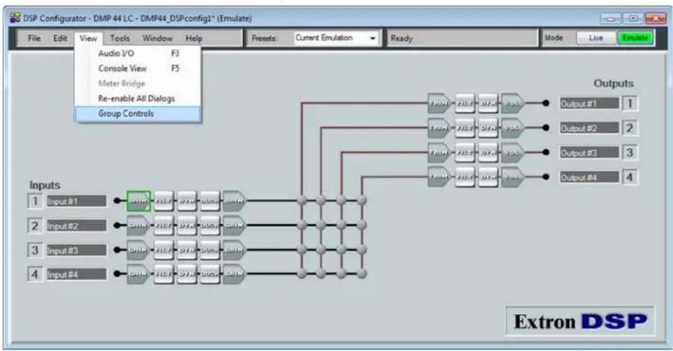
Task: Open the FILT block on Input #1
Action: click(163, 201)
